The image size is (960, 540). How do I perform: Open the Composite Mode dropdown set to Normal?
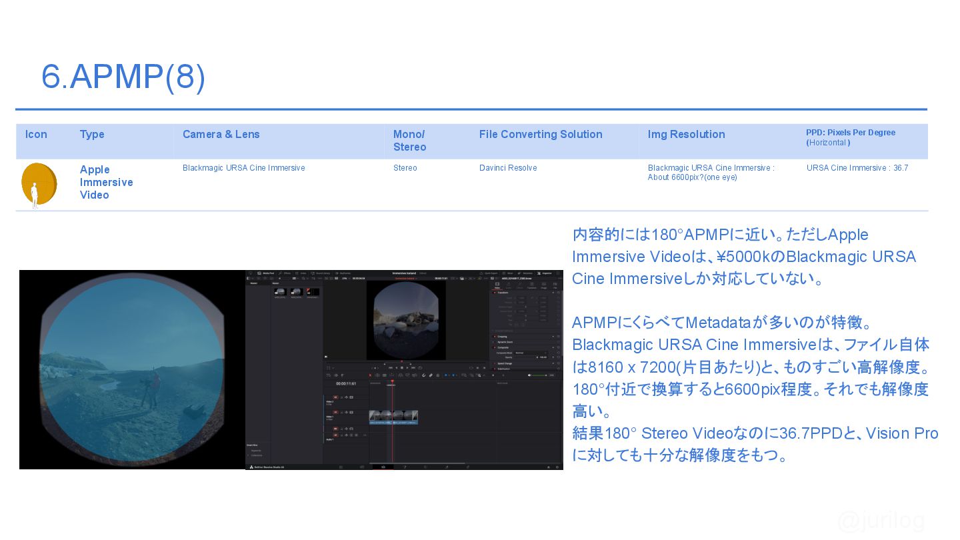click(531, 353)
